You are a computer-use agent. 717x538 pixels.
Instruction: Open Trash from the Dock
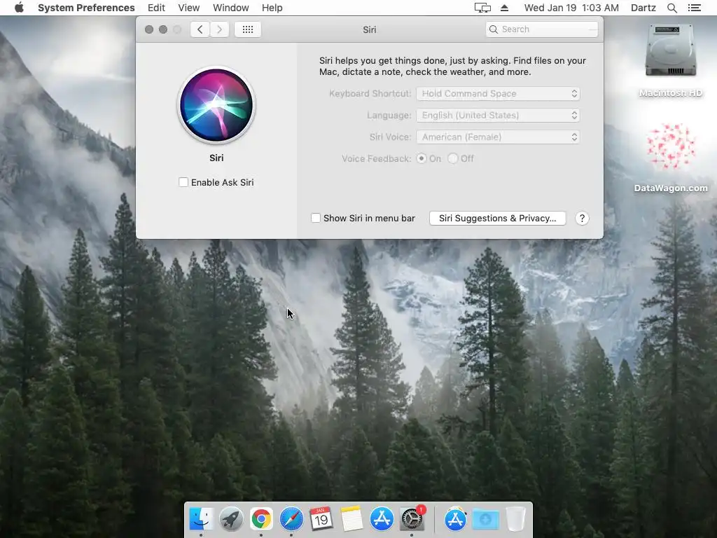pyautogui.click(x=515, y=519)
